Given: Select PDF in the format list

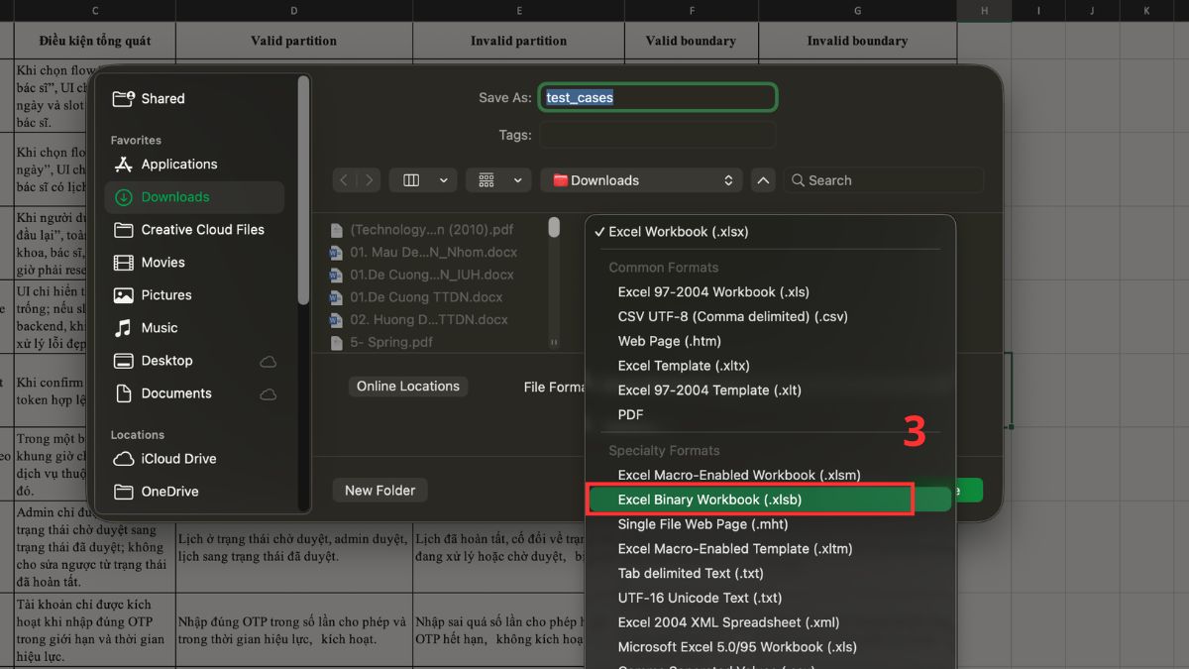Looking at the screenshot, I should (630, 414).
